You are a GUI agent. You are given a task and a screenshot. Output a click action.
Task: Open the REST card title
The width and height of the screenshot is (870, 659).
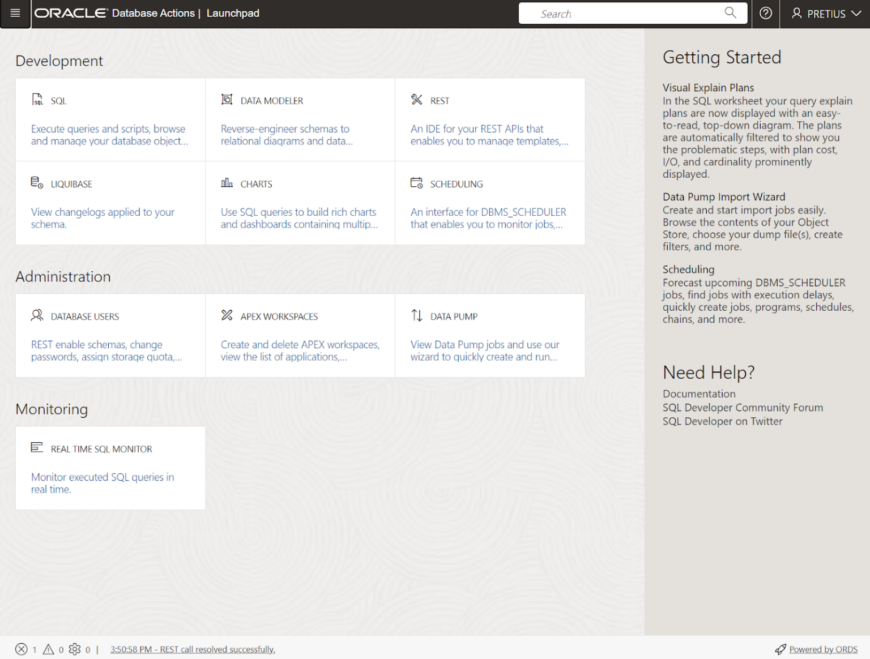tap(440, 101)
